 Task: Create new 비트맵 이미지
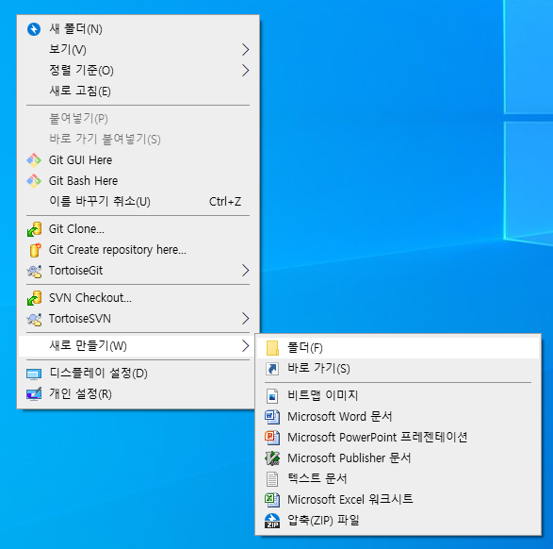coord(398,396)
